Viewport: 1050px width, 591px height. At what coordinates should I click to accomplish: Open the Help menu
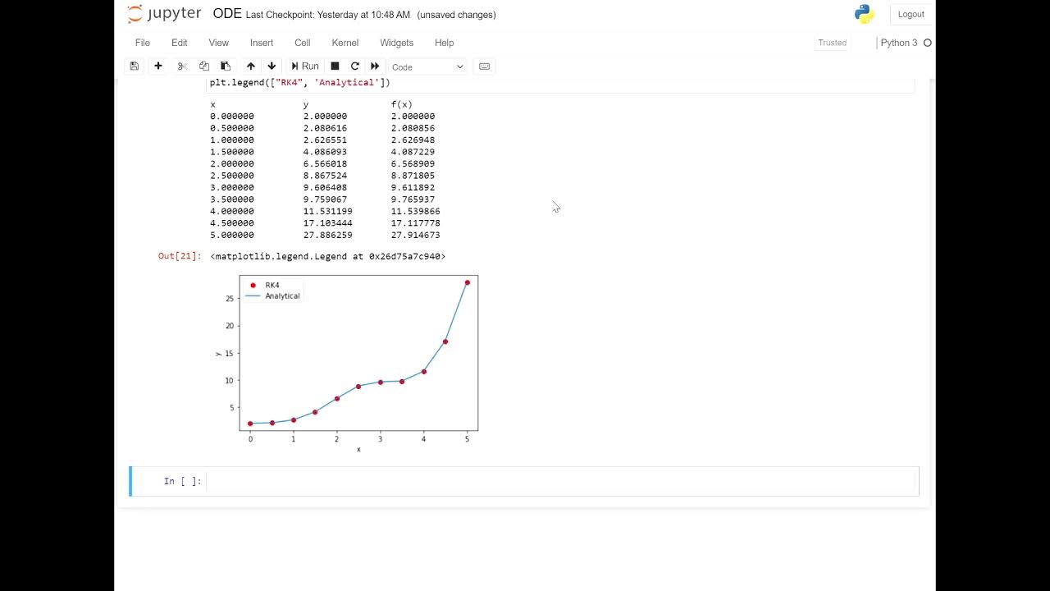click(x=444, y=43)
